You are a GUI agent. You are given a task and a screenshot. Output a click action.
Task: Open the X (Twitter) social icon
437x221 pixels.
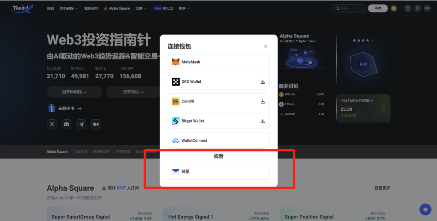[x=52, y=124]
